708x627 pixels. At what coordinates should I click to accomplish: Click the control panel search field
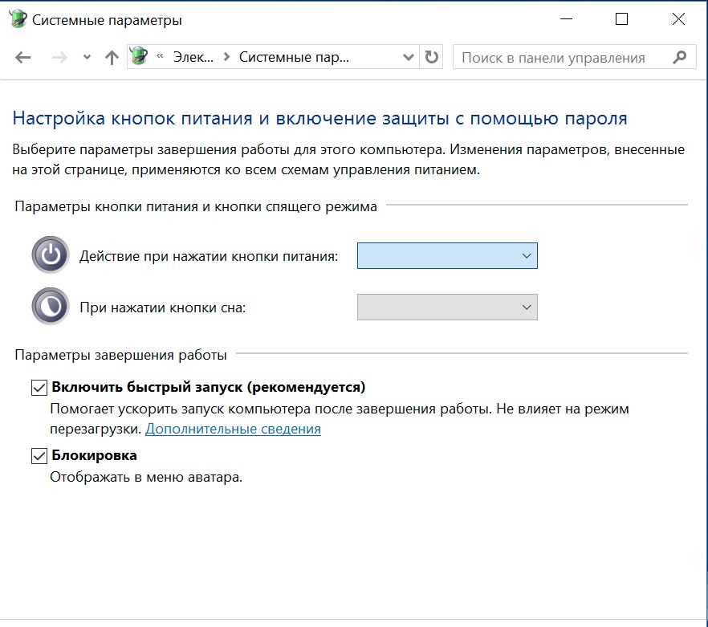click(562, 58)
